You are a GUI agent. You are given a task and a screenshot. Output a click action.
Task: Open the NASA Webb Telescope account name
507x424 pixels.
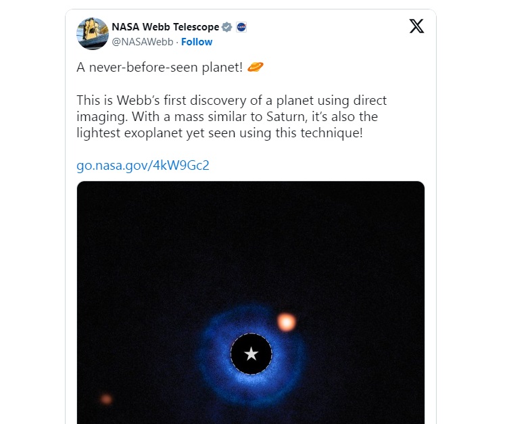pyautogui.click(x=165, y=27)
